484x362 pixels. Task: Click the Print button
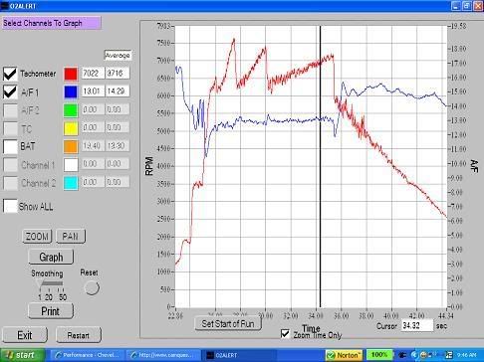[51, 311]
